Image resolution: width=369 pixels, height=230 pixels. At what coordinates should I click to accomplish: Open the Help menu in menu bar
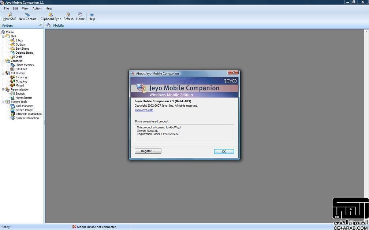pyautogui.click(x=49, y=8)
